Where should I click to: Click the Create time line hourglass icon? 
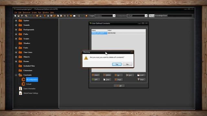(x=68, y=16)
